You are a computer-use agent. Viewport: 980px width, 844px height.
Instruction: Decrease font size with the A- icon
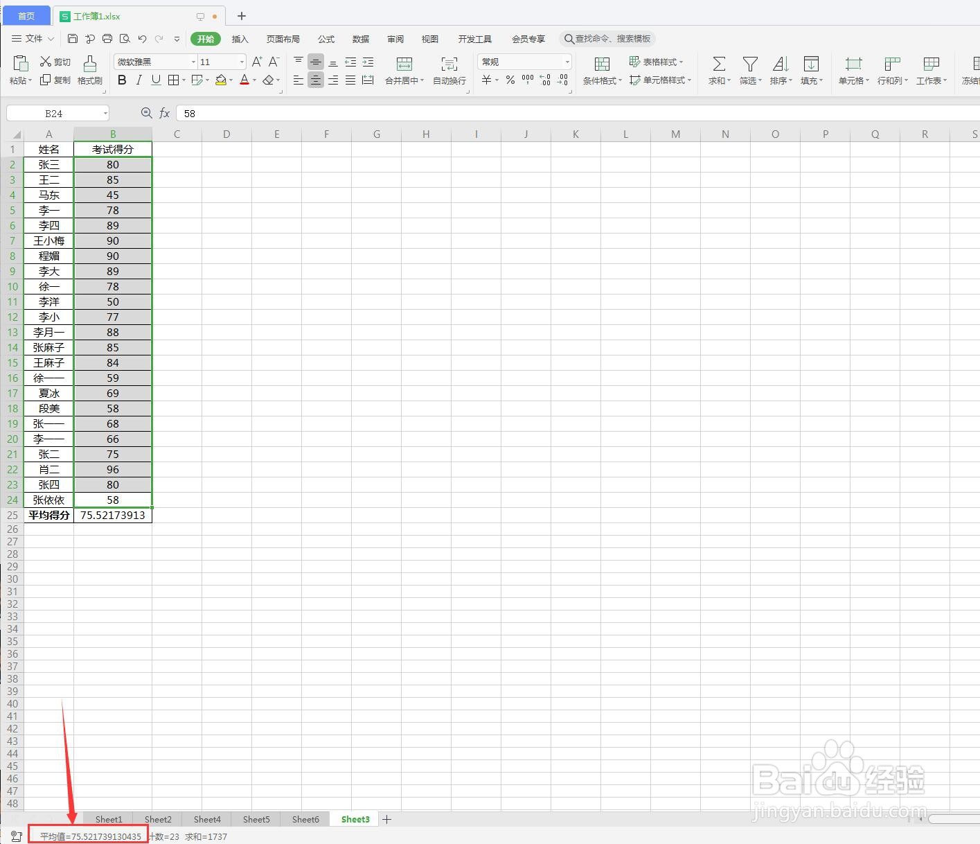click(x=274, y=62)
